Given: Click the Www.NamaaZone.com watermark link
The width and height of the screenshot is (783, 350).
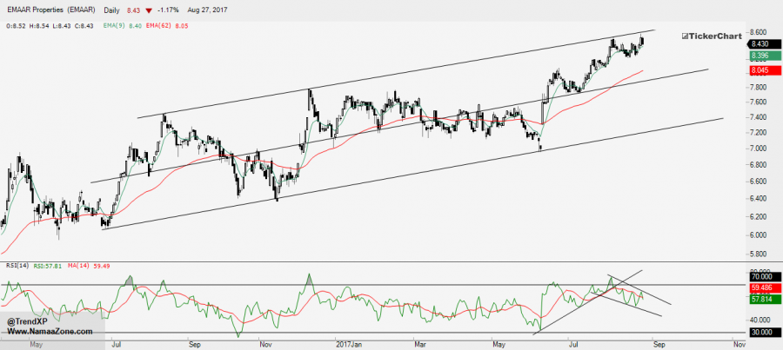Looking at the screenshot, I should 50,331.
